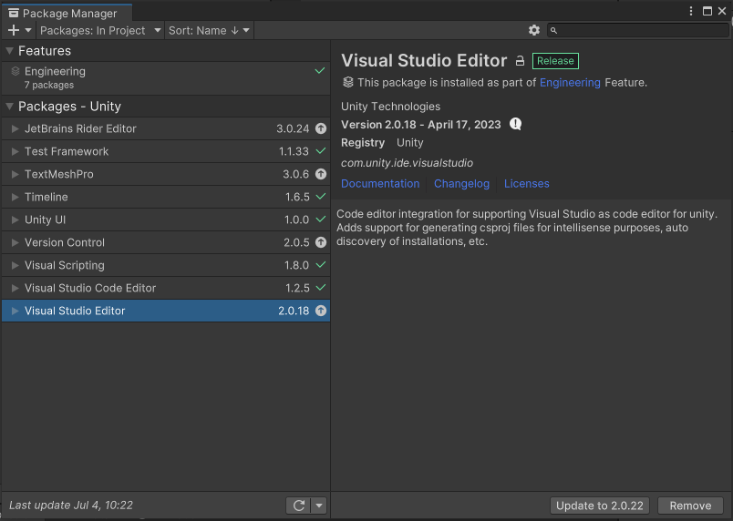The image size is (733, 521).
Task: Select the Visual Studio Code Editor package
Action: pyautogui.click(x=166, y=288)
